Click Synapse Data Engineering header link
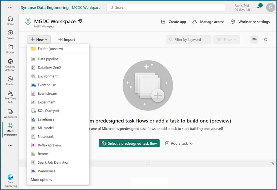Viewport: 277px width, 190px height. [45, 8]
